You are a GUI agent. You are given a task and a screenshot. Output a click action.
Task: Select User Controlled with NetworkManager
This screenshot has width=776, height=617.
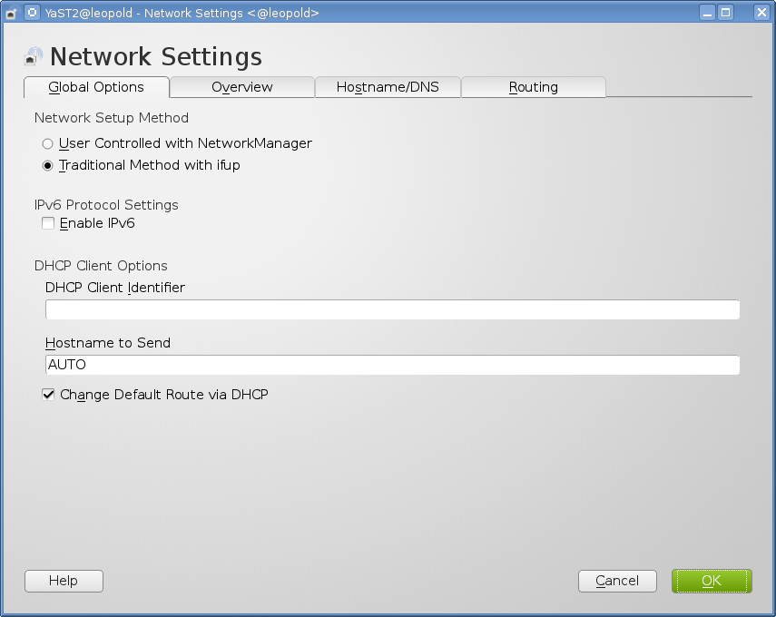point(47,143)
